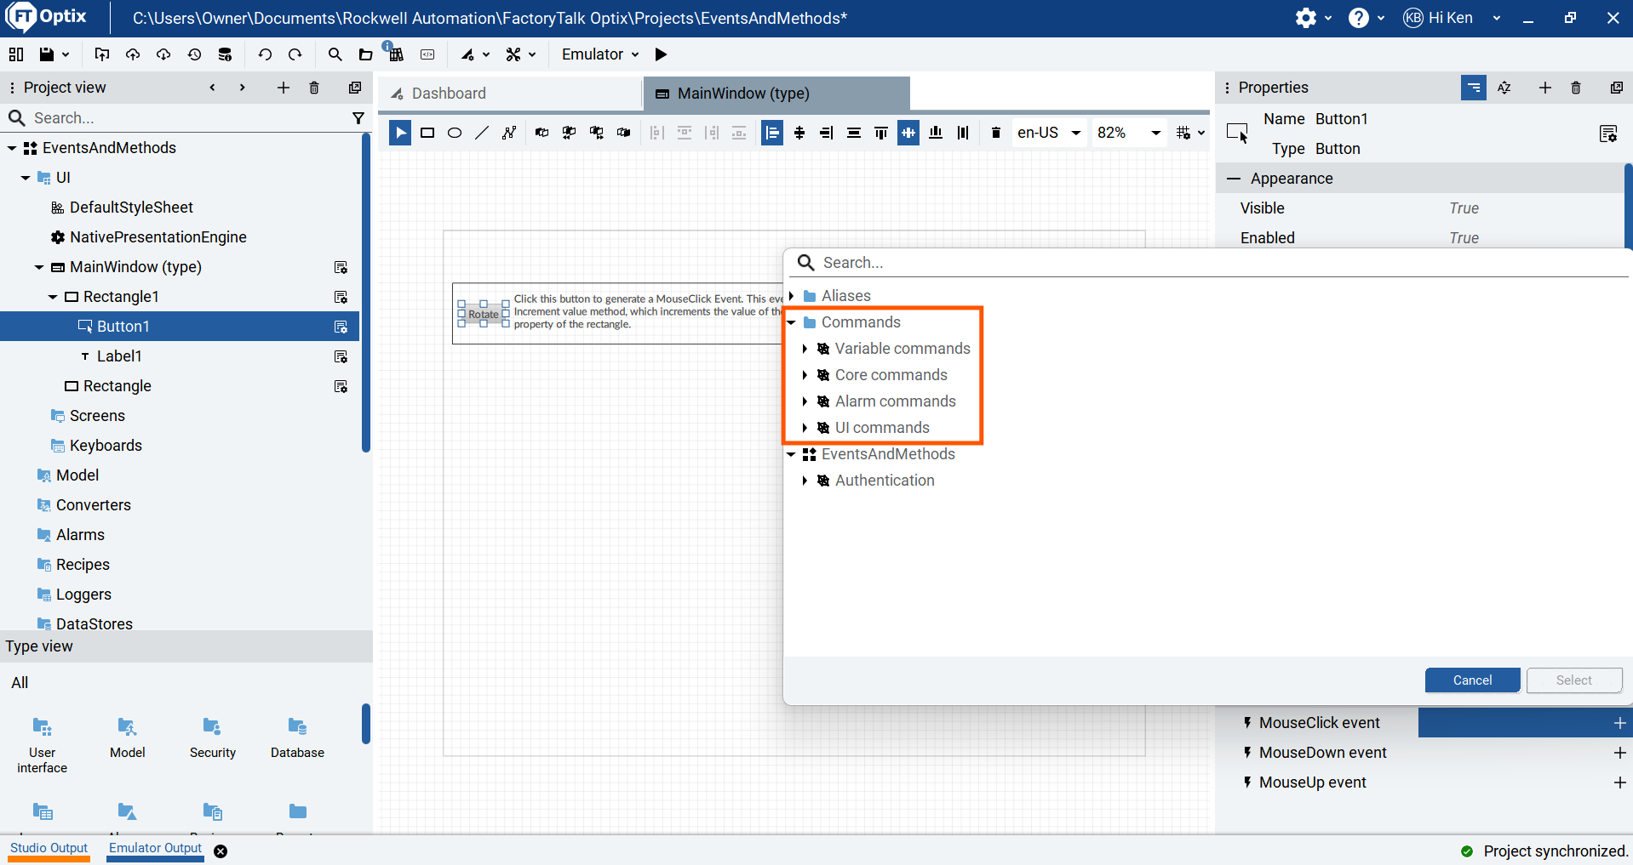Collapse the MainWindow (type) tree node
Viewport: 1633px width, 865px height.
coord(39,267)
